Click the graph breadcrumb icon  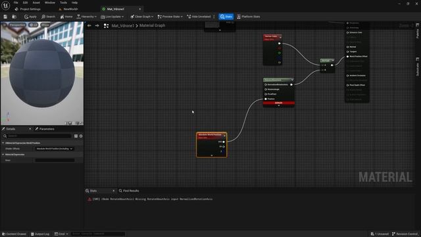[x=107, y=26]
